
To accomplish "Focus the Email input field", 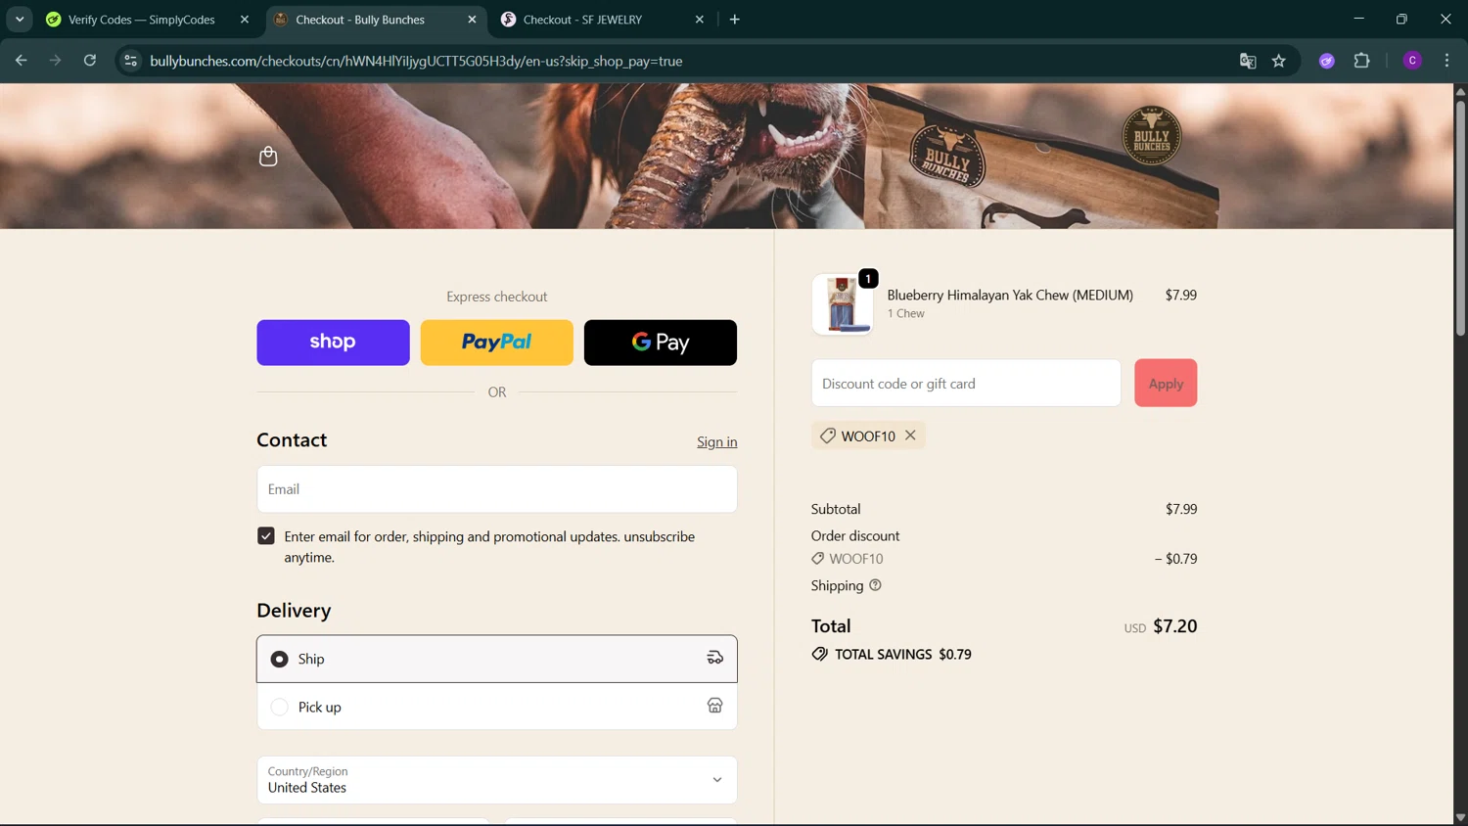I will coord(496,489).
